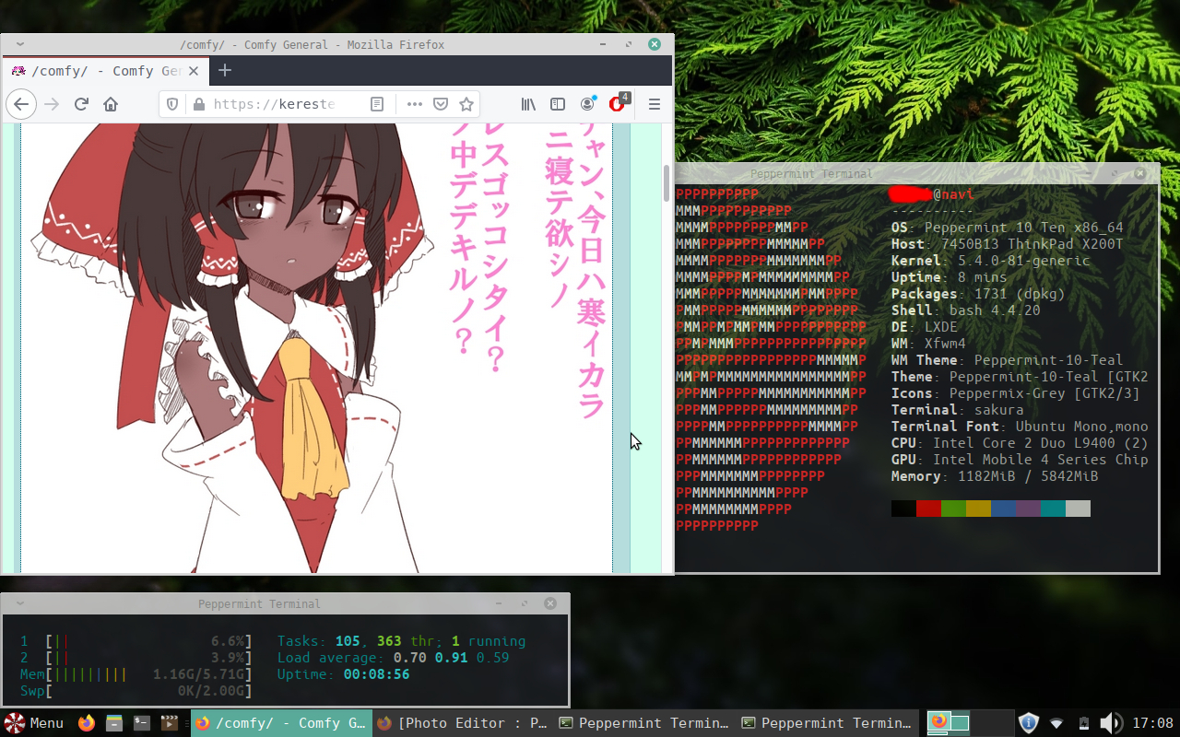Click the 17:08 panel clock
Image resolution: width=1180 pixels, height=737 pixels.
1152,723
